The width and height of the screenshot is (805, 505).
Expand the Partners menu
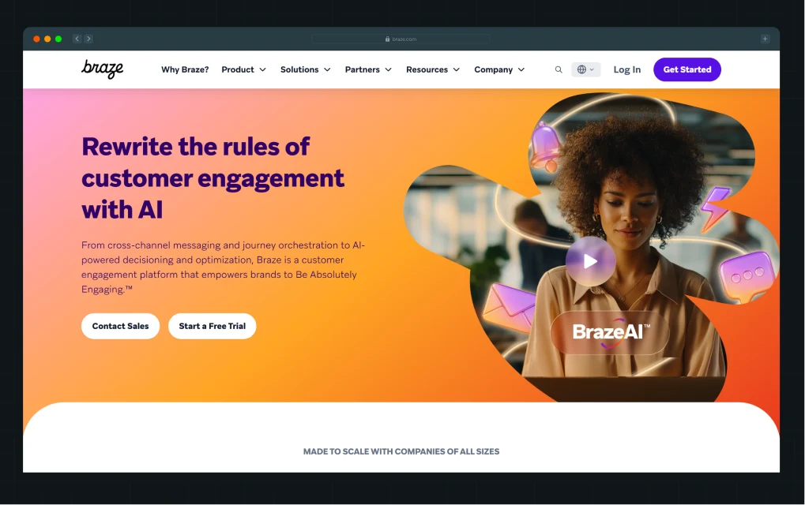point(368,69)
